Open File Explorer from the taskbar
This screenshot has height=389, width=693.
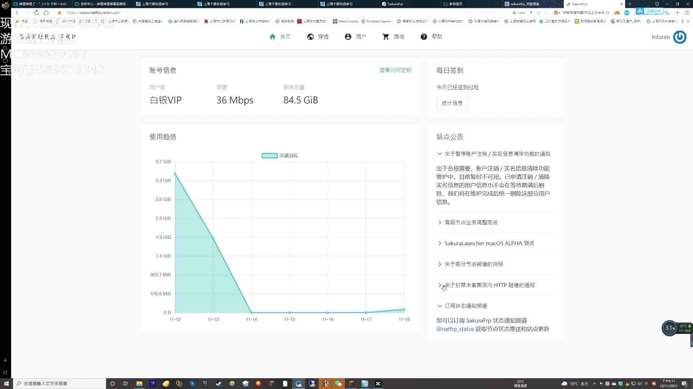[139, 384]
